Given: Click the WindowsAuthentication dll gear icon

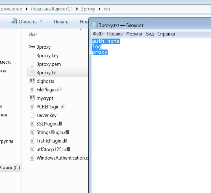Looking at the screenshot, I should click(x=32, y=158).
